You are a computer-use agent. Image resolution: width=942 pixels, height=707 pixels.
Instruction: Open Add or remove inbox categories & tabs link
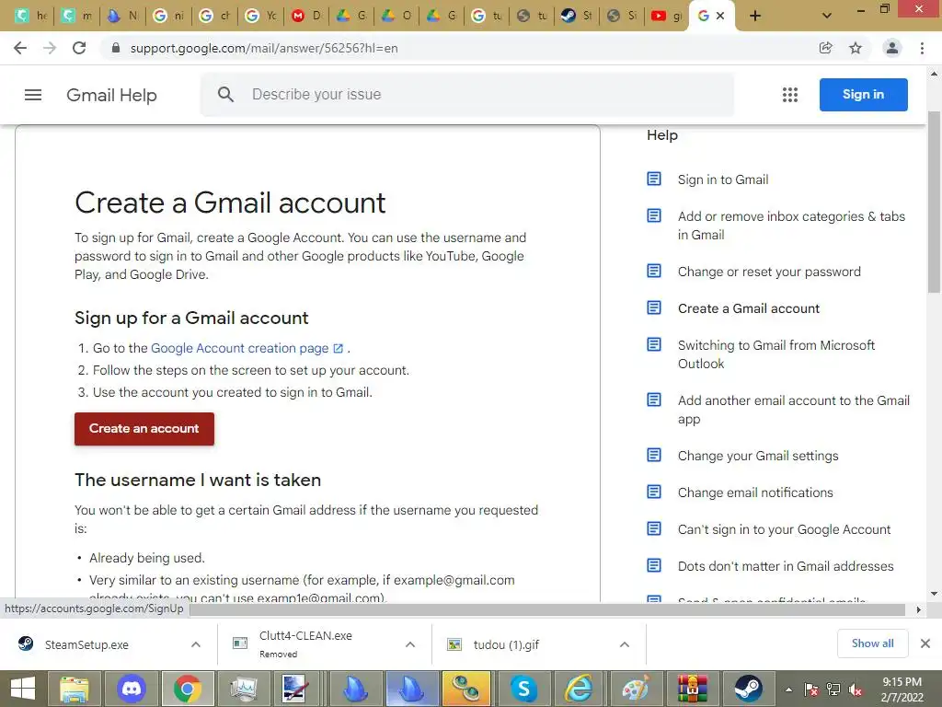pyautogui.click(x=791, y=226)
